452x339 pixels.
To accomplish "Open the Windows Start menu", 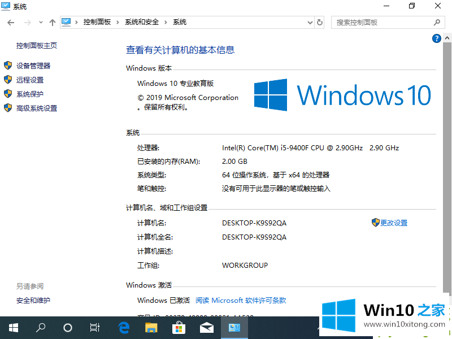I will point(13,328).
